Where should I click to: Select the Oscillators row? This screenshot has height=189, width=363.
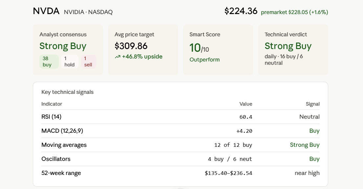point(180,159)
